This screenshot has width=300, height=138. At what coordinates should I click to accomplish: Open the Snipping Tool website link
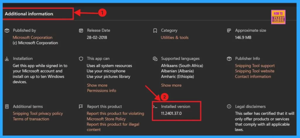click(x=255, y=71)
